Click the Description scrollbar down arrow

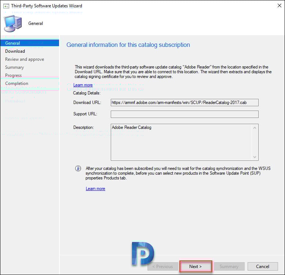[x=255, y=157]
